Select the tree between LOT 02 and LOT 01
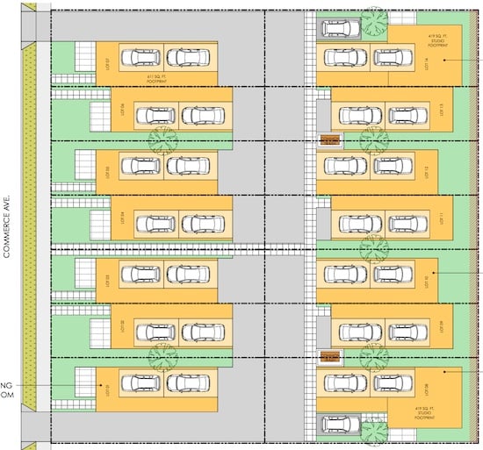Image resolution: width=483 pixels, height=450 pixels. [x=163, y=358]
